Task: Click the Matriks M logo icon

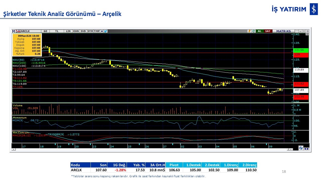Action: [x=14, y=31]
